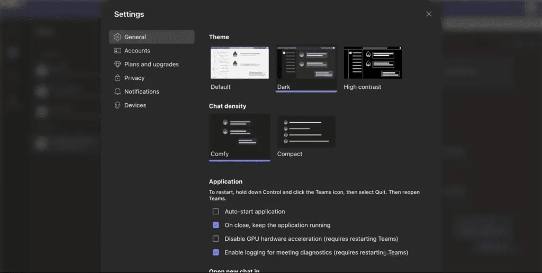
Task: Choose the Dark theme thumbnail
Action: (306, 63)
